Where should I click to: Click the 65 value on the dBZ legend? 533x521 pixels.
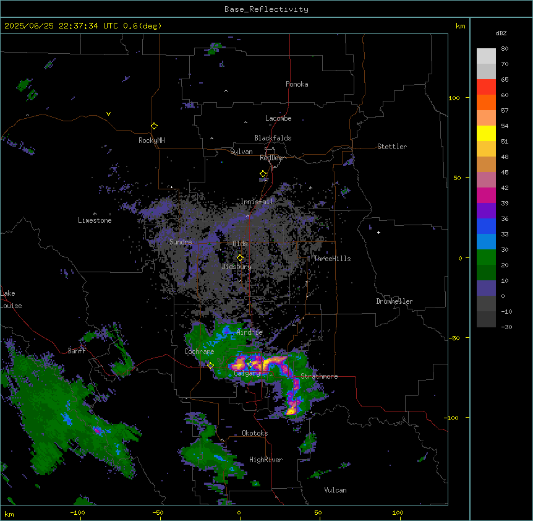click(x=505, y=80)
